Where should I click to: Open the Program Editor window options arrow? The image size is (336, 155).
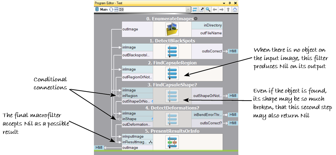pyautogui.click(x=224, y=3)
